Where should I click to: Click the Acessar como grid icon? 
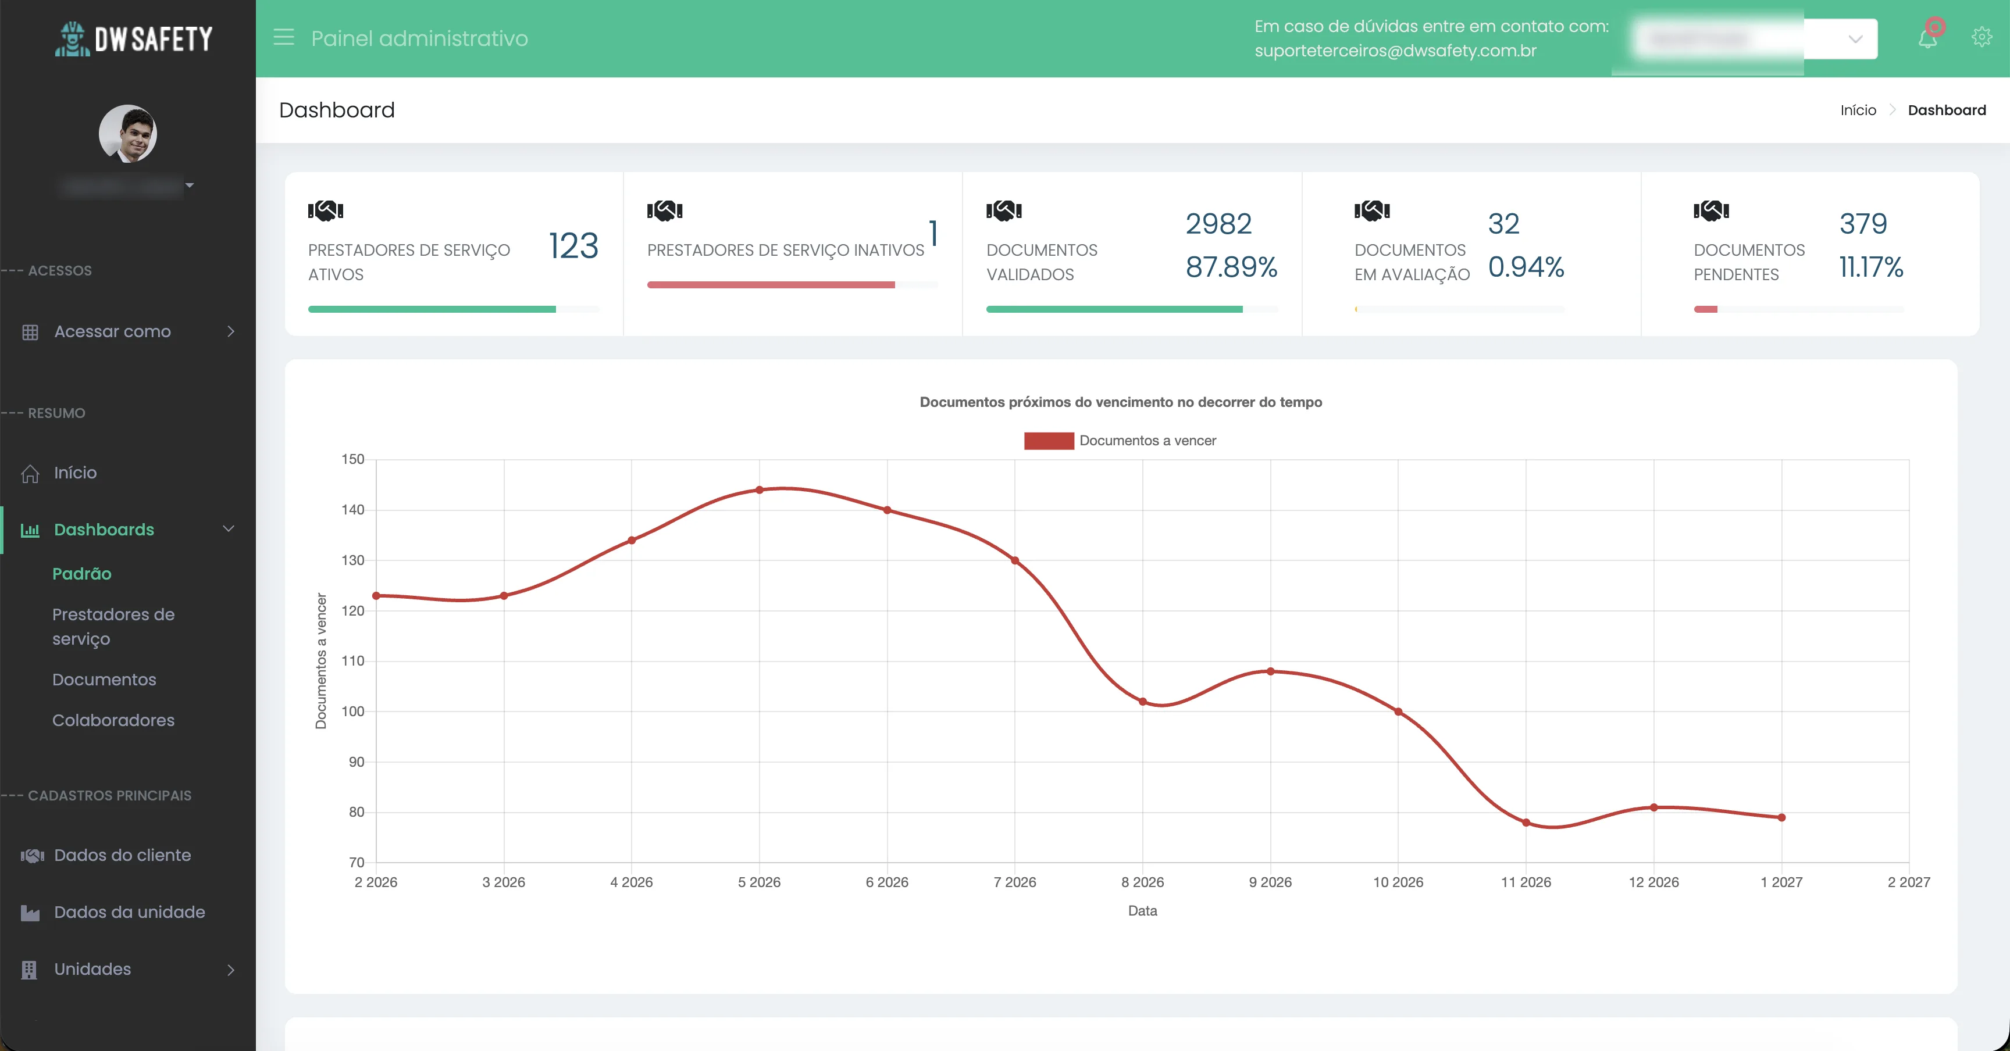30,331
